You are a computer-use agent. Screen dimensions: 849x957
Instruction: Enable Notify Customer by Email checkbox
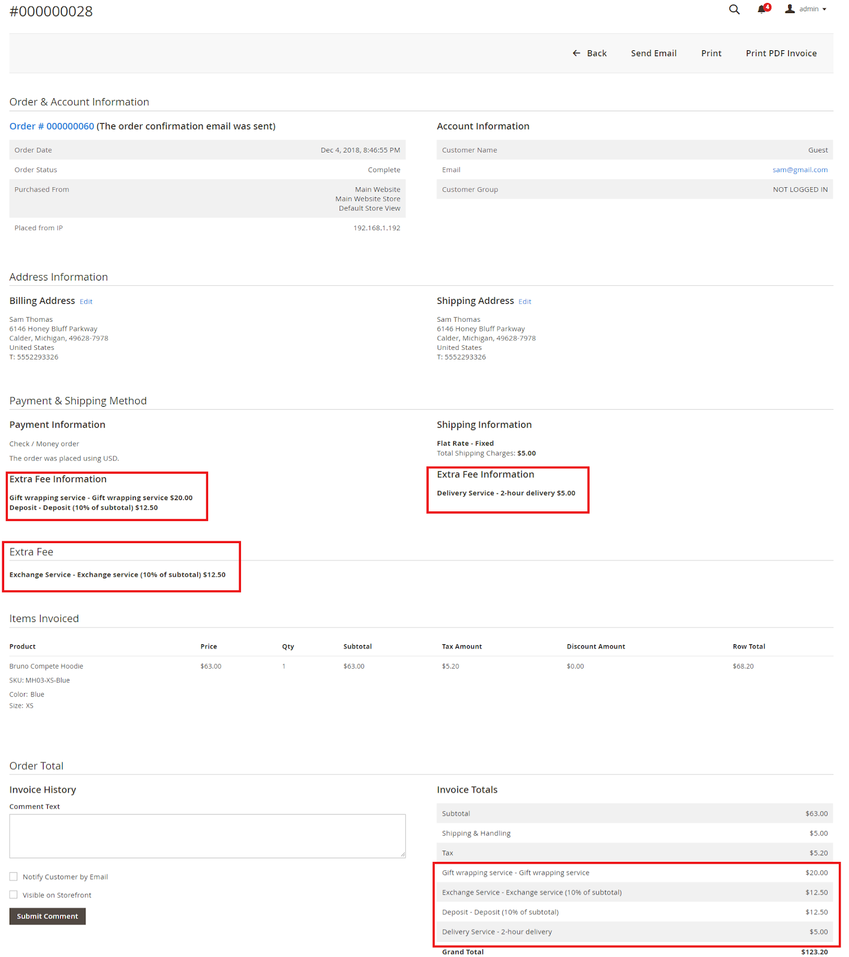pos(14,877)
